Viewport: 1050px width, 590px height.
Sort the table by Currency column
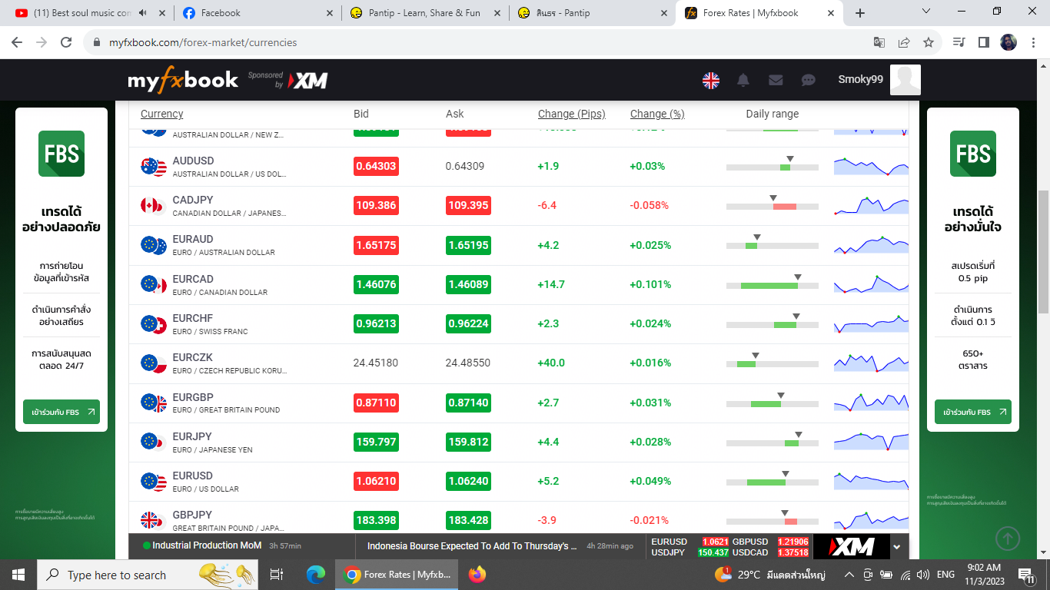(x=161, y=114)
